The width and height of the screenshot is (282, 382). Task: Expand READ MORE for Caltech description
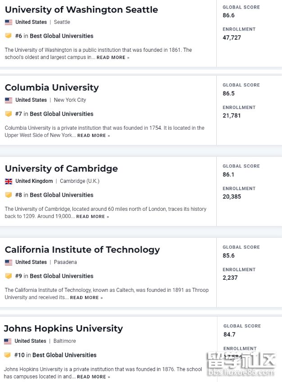[86, 297]
